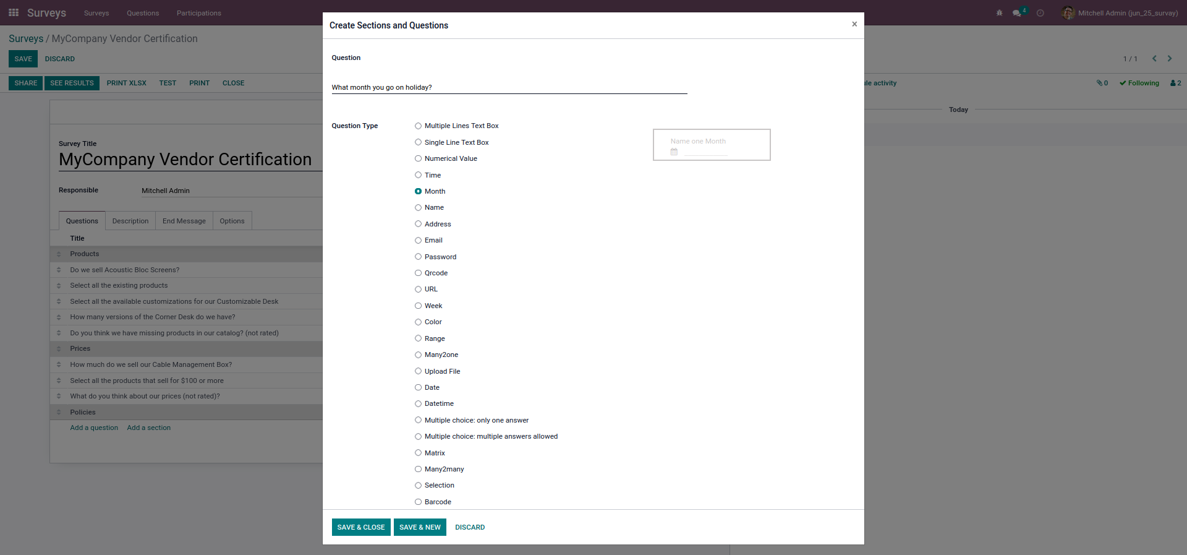
Task: Click Save & New button
Action: pyautogui.click(x=420, y=527)
